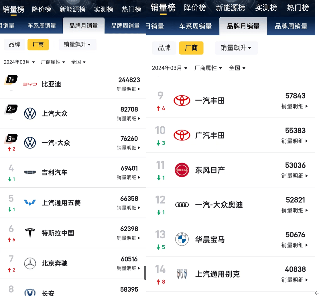Click the 品牌月销量 sub-tab in left panel

click(x=84, y=26)
